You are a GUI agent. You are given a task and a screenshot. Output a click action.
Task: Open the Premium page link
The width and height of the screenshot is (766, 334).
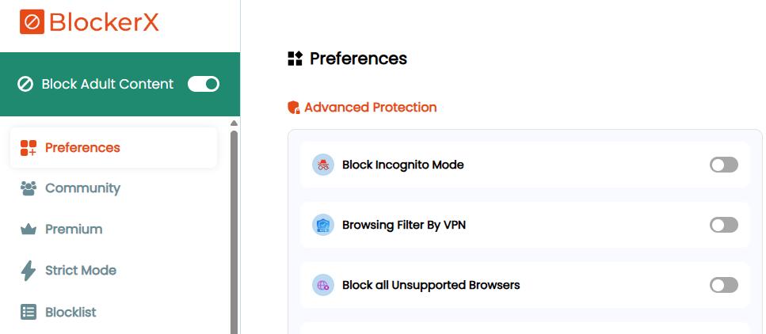[x=74, y=230]
